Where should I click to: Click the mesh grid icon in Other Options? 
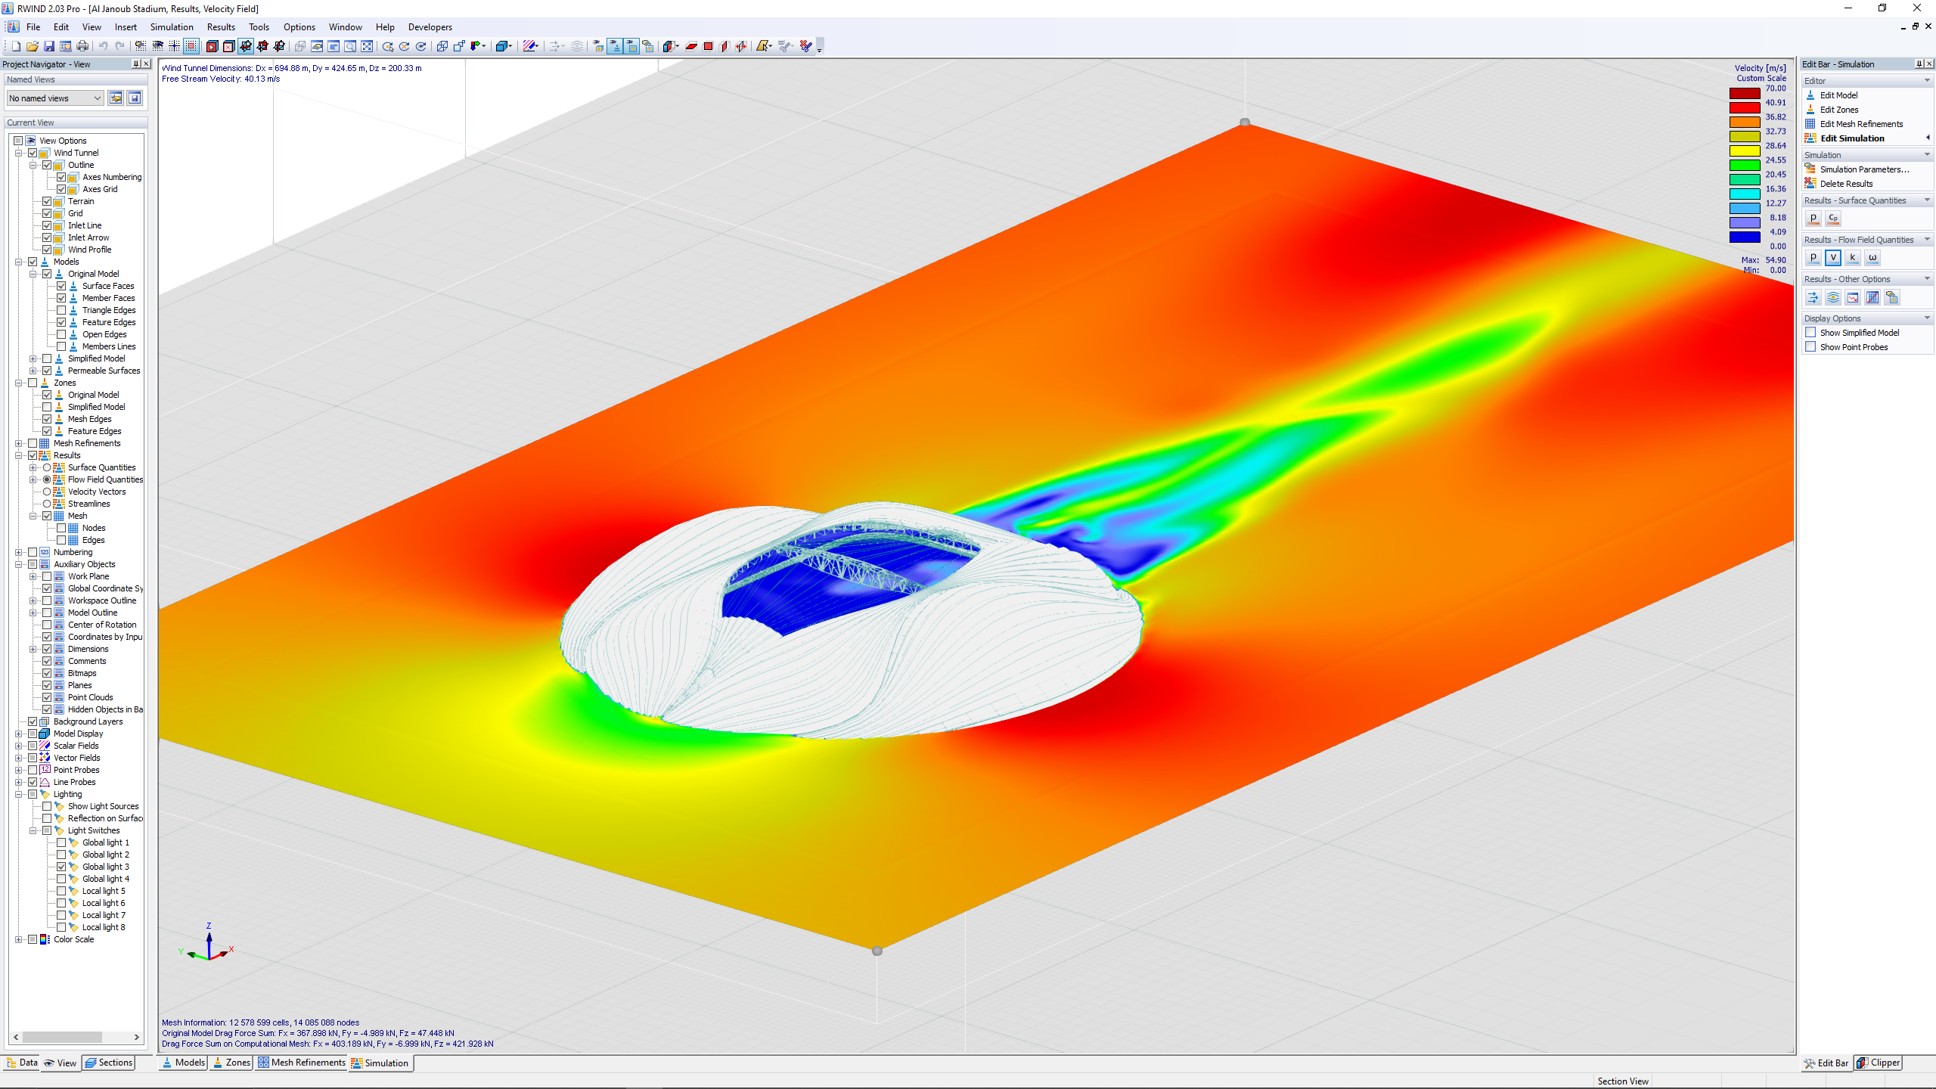pyautogui.click(x=1872, y=297)
